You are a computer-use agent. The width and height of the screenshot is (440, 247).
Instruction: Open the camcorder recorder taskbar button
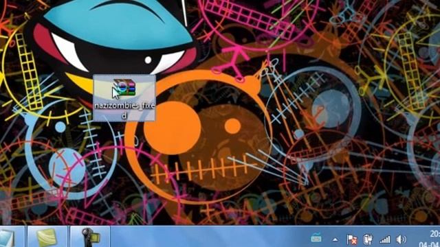point(90,237)
